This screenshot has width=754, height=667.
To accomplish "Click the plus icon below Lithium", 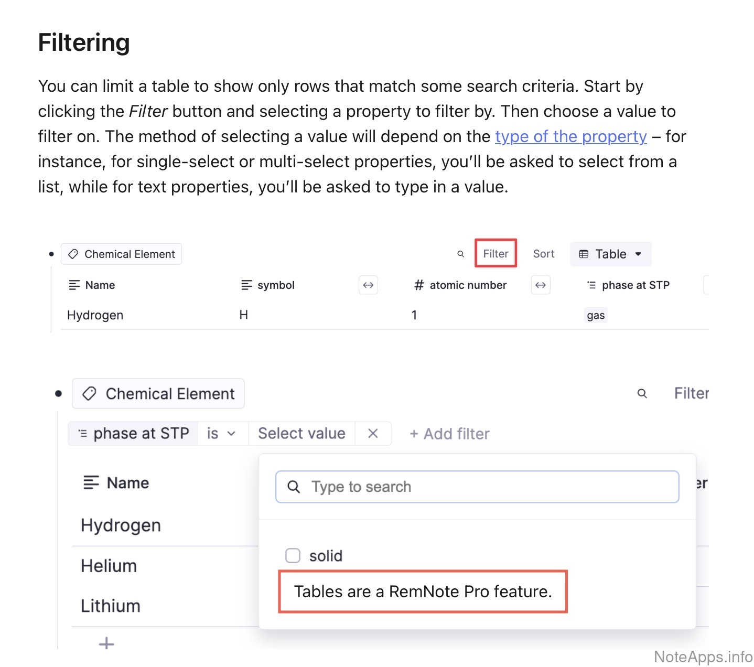I will point(106,643).
